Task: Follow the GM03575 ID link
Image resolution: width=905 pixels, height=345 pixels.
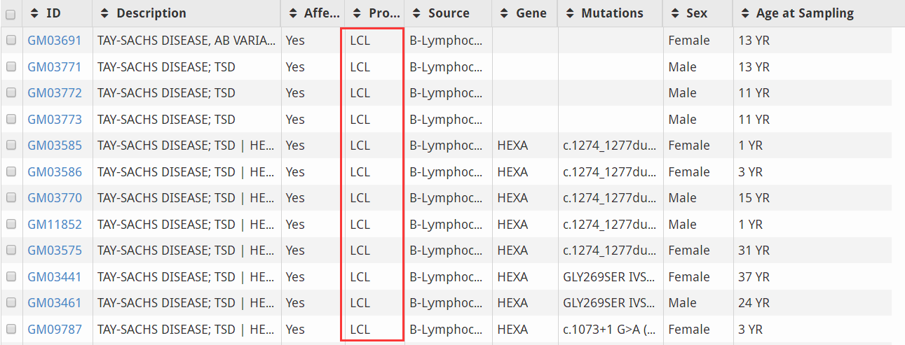Action: point(55,251)
